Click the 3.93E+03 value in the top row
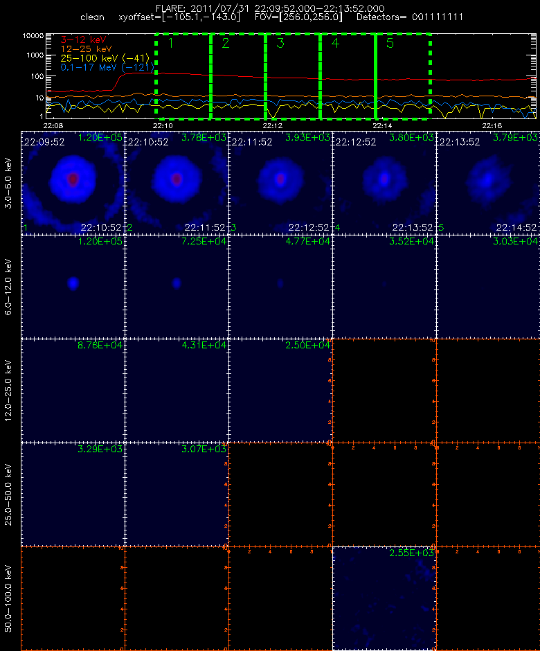This screenshot has width=540, height=651. click(x=307, y=137)
